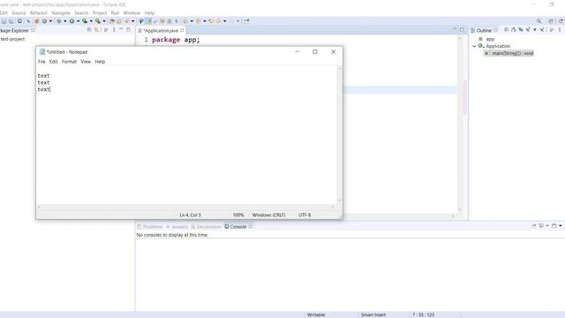565x318 pixels.
Task: Click UTF-8 in Notepad status bar
Action: pos(305,215)
